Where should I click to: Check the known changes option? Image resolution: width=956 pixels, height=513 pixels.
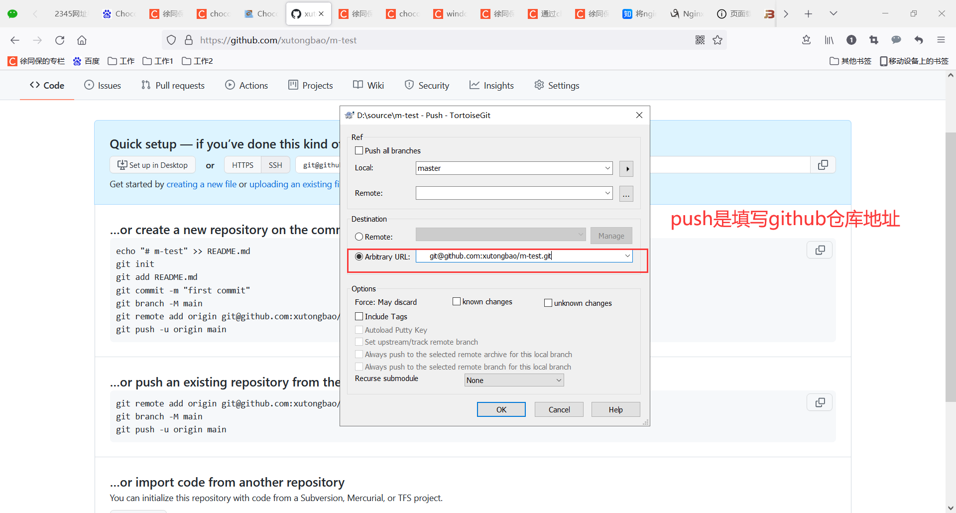tap(457, 302)
